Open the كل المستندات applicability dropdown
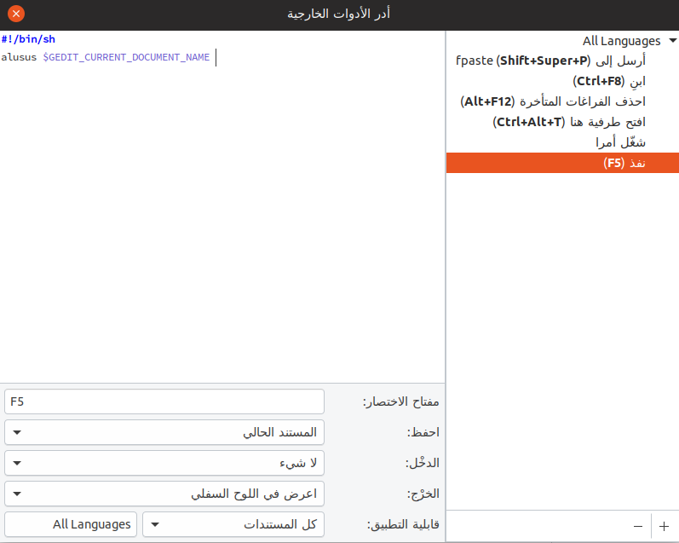 (x=233, y=524)
